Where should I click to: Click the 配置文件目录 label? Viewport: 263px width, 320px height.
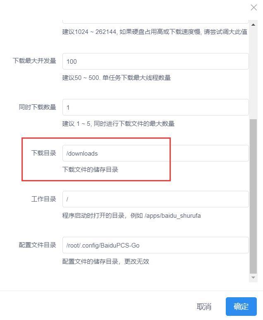(38, 245)
